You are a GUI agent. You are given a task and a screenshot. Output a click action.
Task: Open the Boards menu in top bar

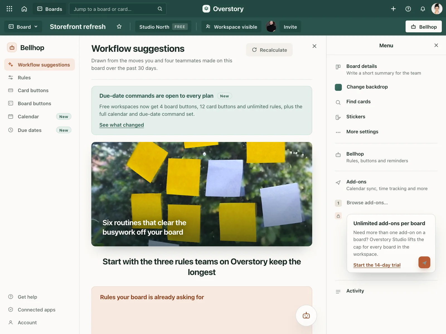click(x=50, y=9)
